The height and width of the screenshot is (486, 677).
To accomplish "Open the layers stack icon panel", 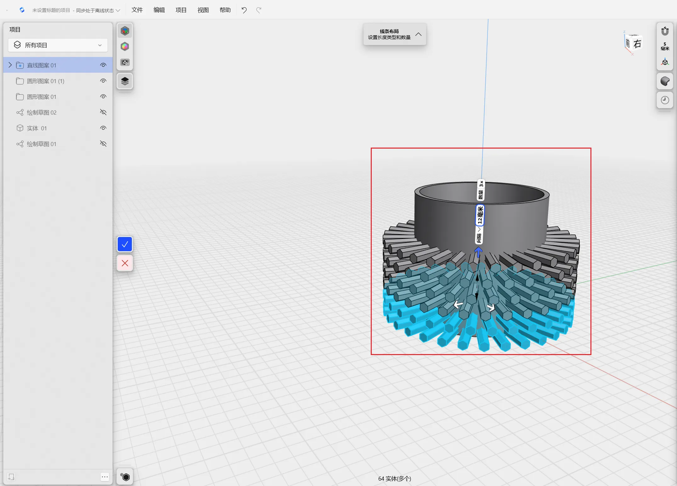I will tap(125, 81).
